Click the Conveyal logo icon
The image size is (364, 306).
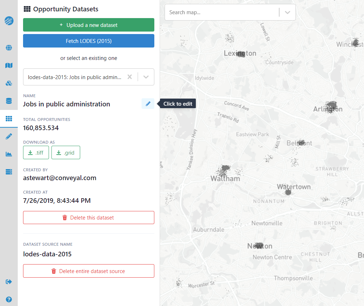[x=9, y=21]
